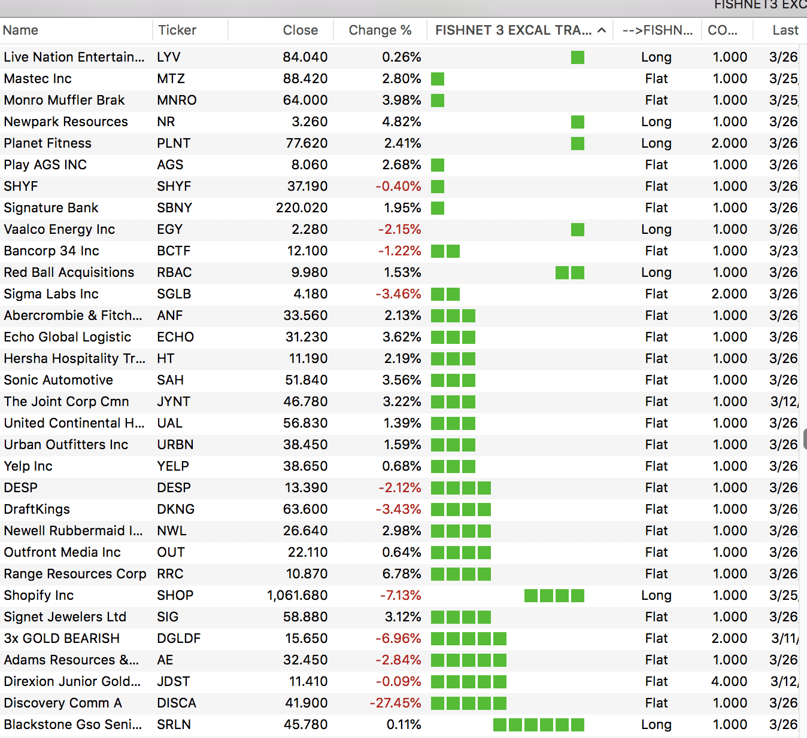Select The Joint Corp Cmn
Image resolution: width=807 pixels, height=738 pixels.
(x=66, y=402)
